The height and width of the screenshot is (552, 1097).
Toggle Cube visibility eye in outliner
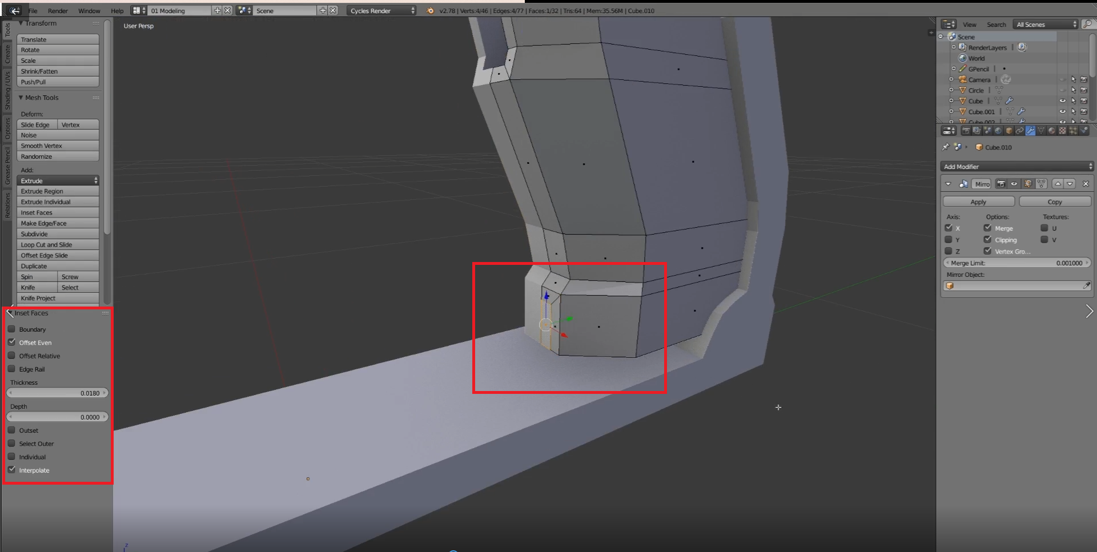tap(1063, 101)
